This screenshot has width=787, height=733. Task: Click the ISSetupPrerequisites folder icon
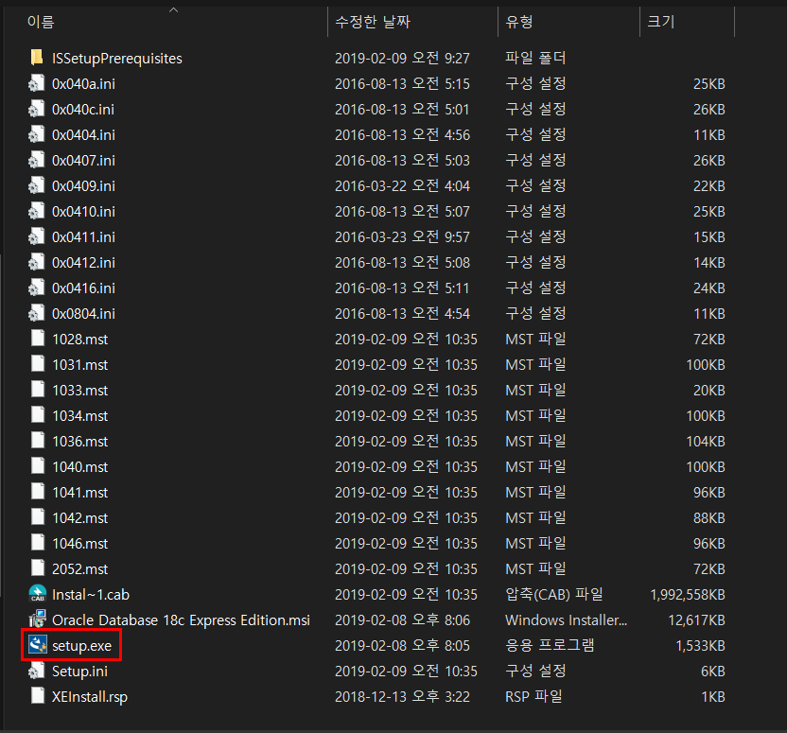coord(37,58)
